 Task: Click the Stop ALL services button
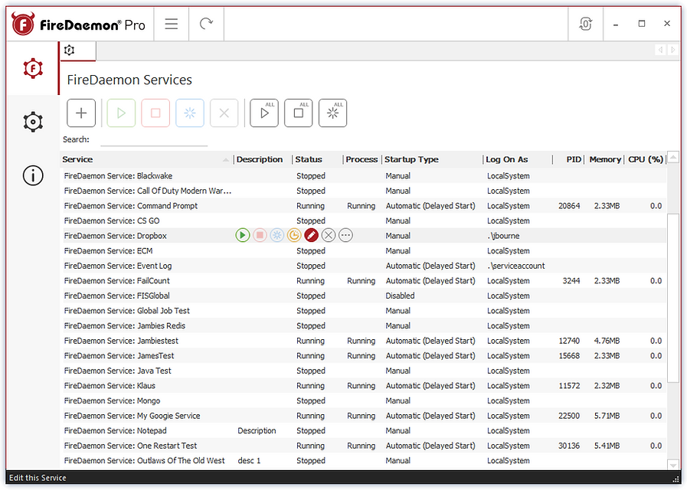coord(299,113)
